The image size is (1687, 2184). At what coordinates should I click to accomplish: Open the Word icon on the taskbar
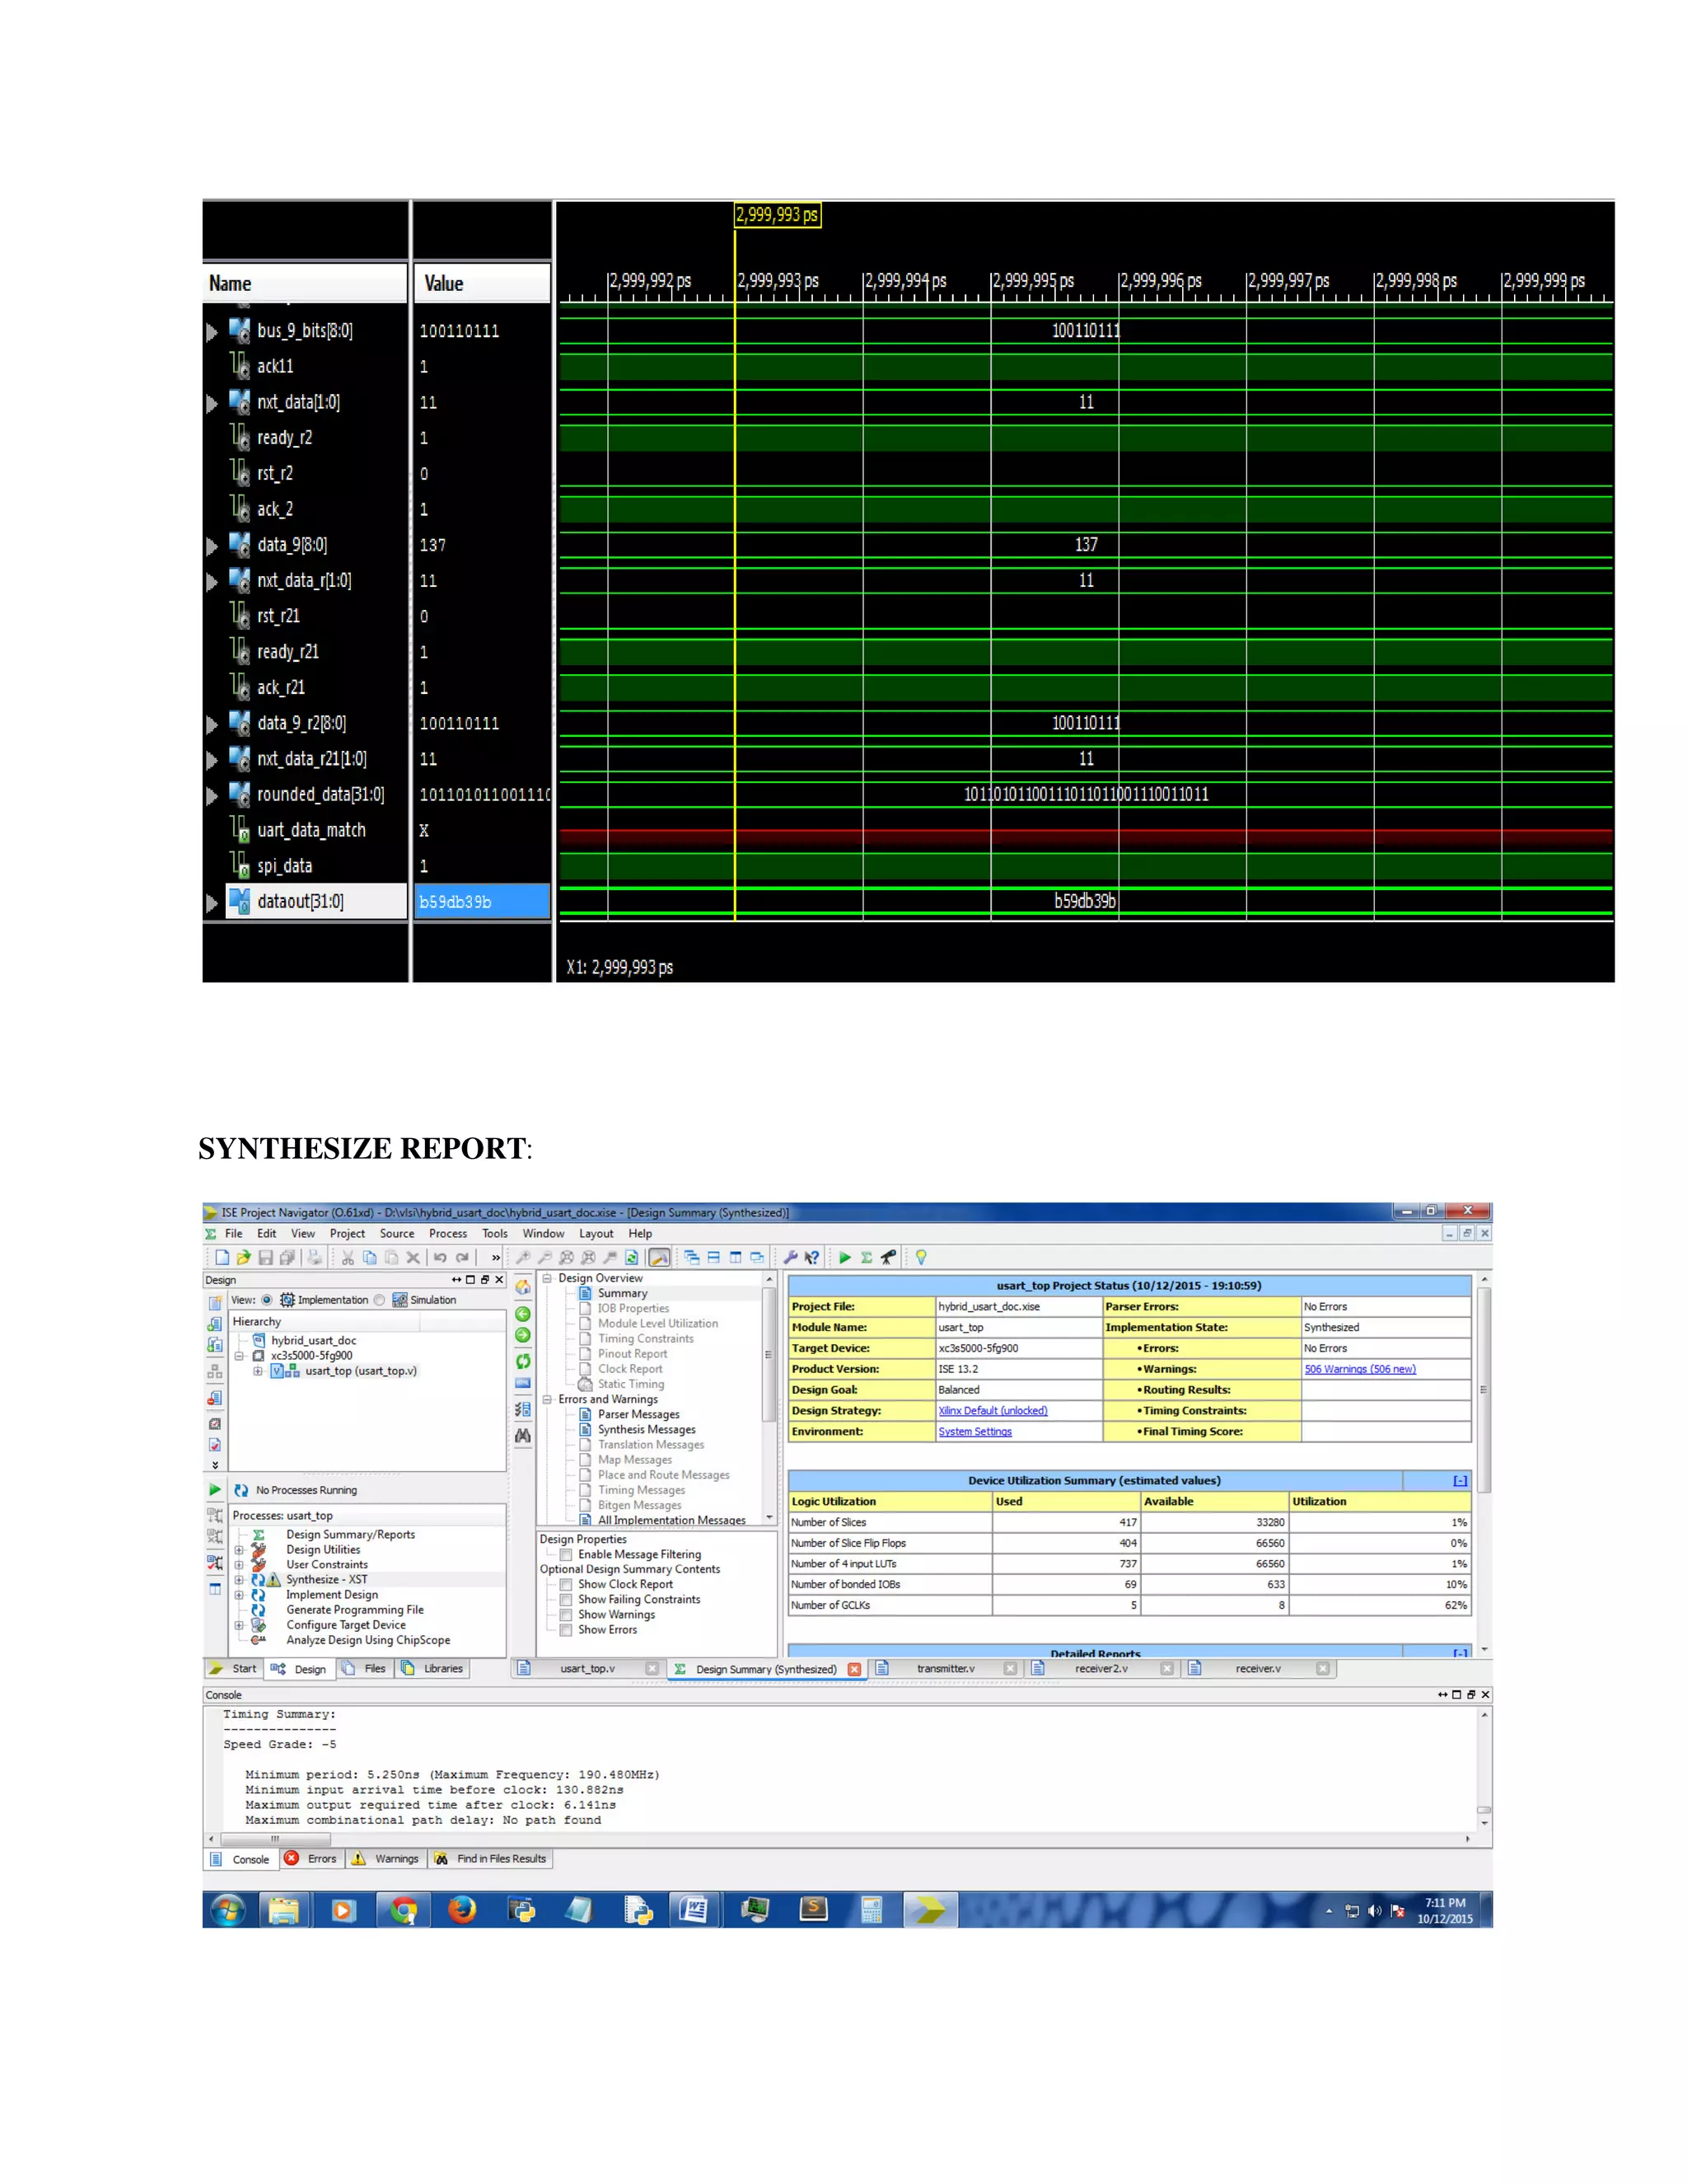click(x=694, y=1910)
